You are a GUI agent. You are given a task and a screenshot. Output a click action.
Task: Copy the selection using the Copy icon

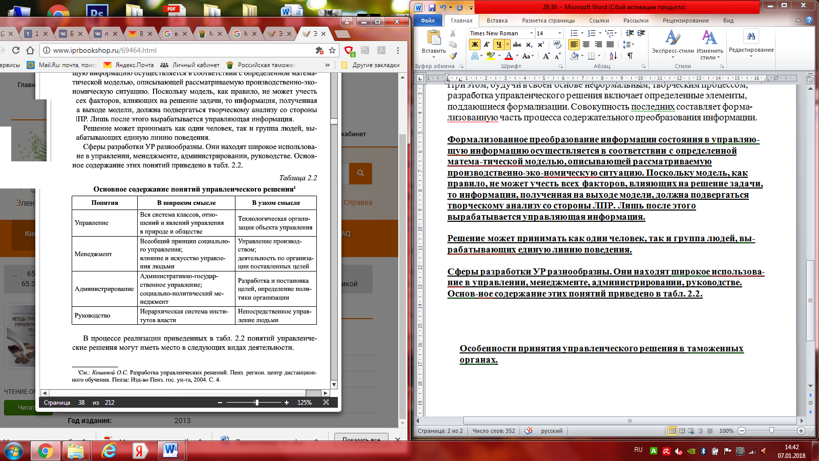[452, 45]
